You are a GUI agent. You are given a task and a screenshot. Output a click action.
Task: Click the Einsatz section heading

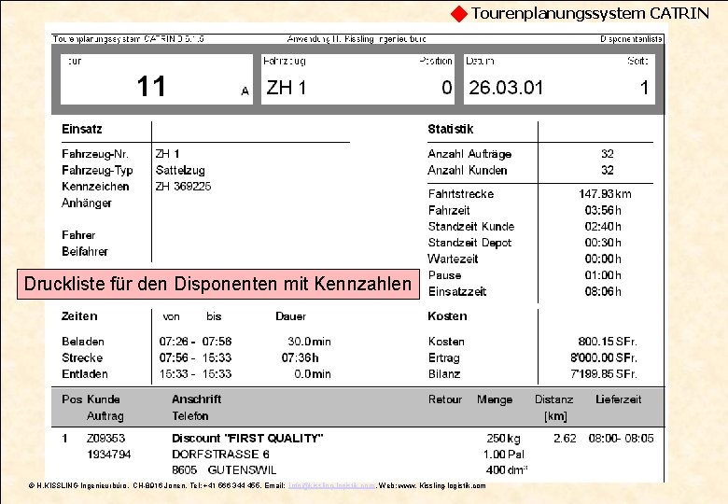click(82, 129)
